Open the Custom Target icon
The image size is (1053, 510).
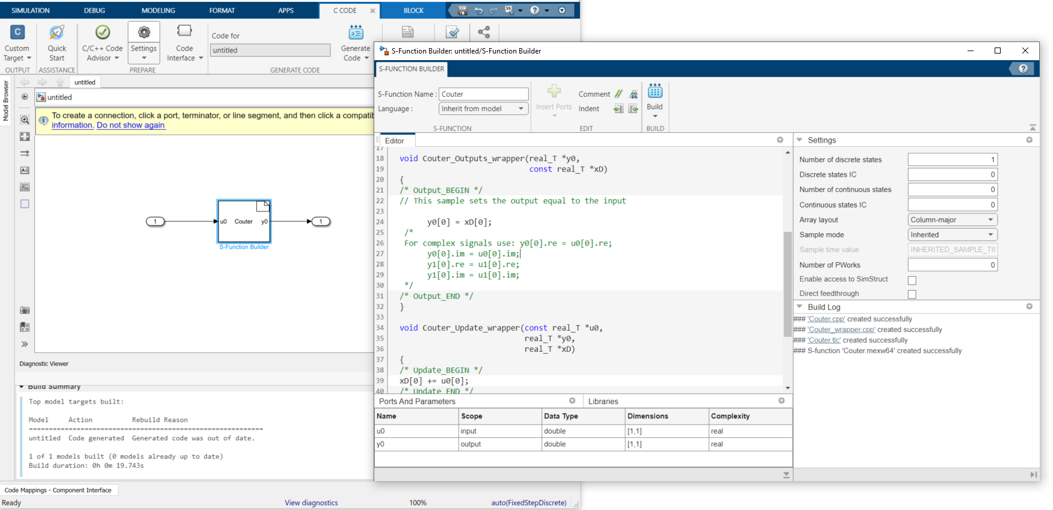[x=17, y=32]
